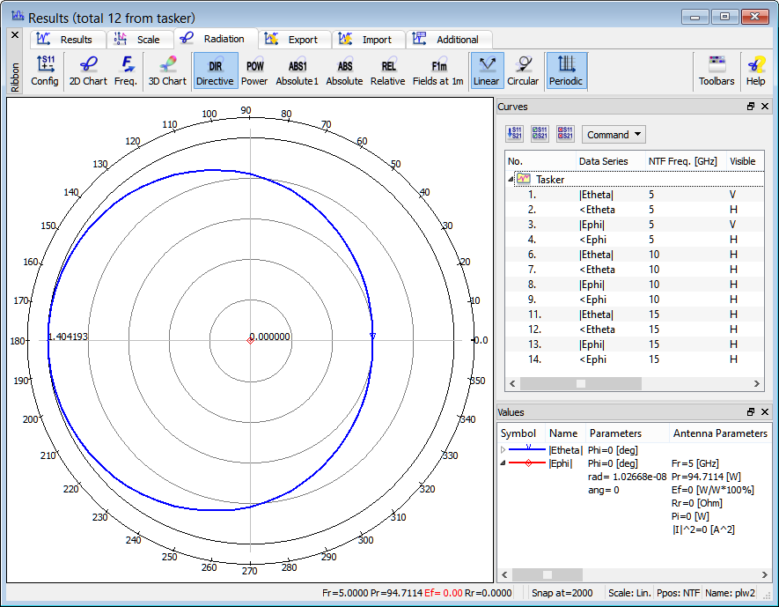This screenshot has width=779, height=607.
Task: Switch to the Export tab
Action: tap(295, 40)
